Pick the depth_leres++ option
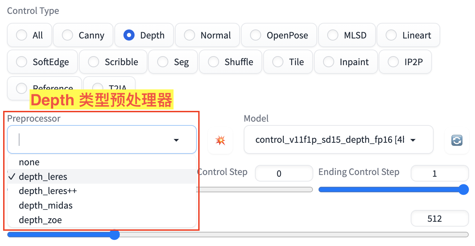Screen dimensions: 475x246 [x=48, y=191]
